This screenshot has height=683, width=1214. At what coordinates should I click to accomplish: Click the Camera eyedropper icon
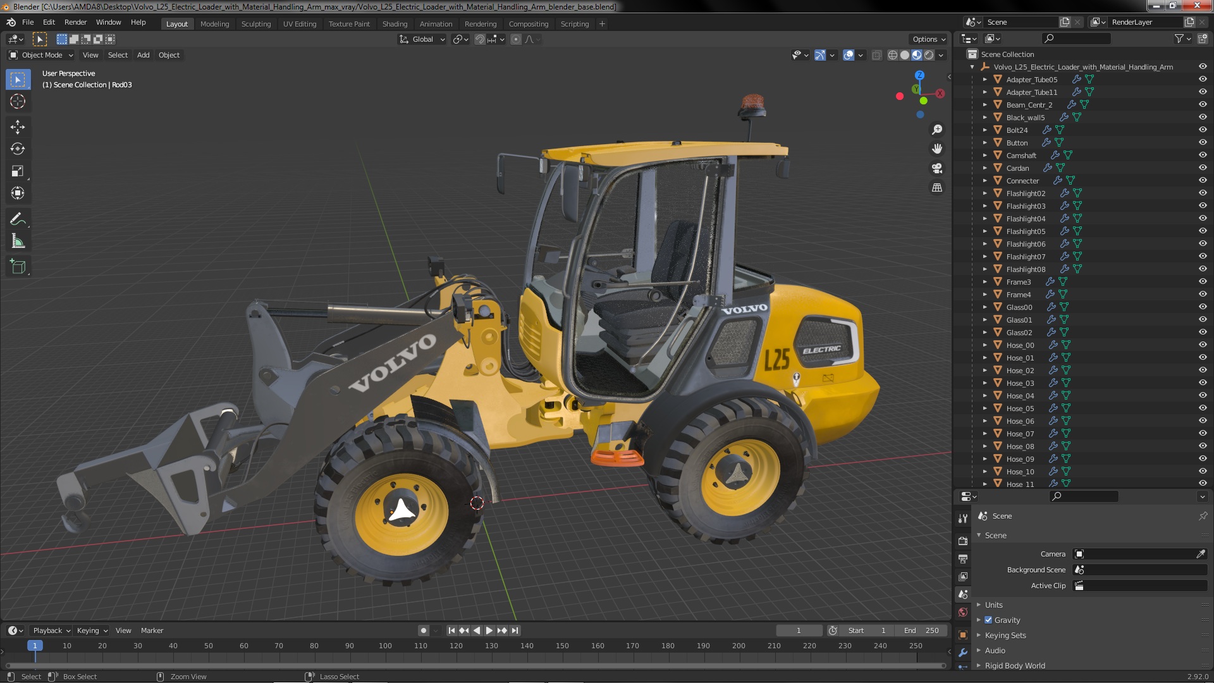tap(1200, 554)
